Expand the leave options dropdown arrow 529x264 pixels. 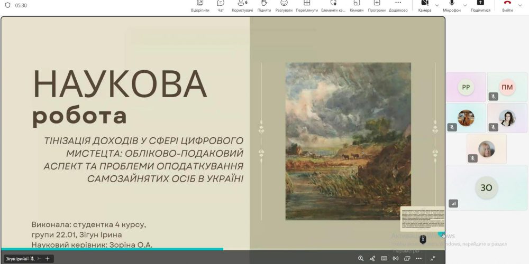519,5
